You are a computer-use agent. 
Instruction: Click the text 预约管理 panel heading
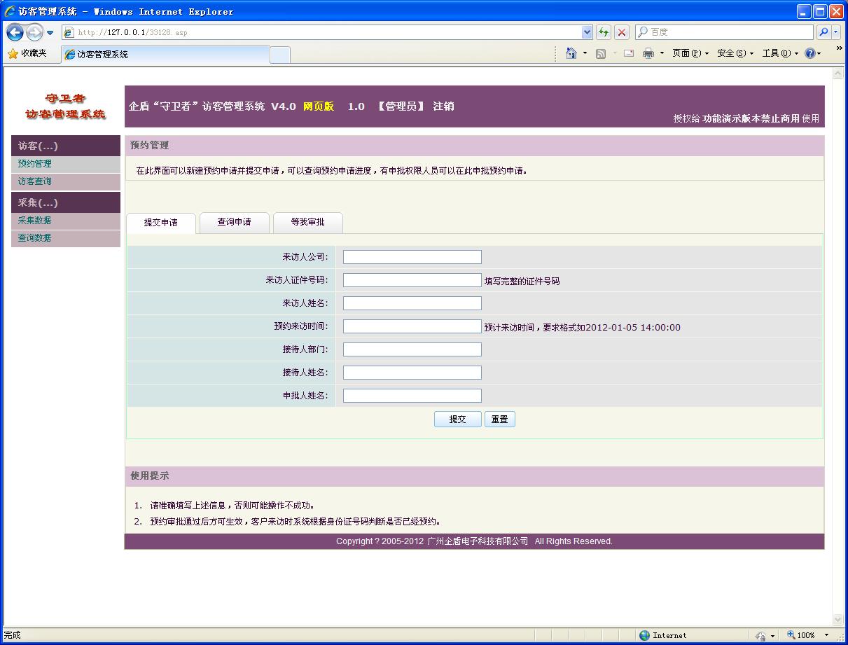tap(150, 146)
